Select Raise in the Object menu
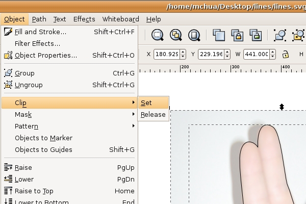 (69, 167)
